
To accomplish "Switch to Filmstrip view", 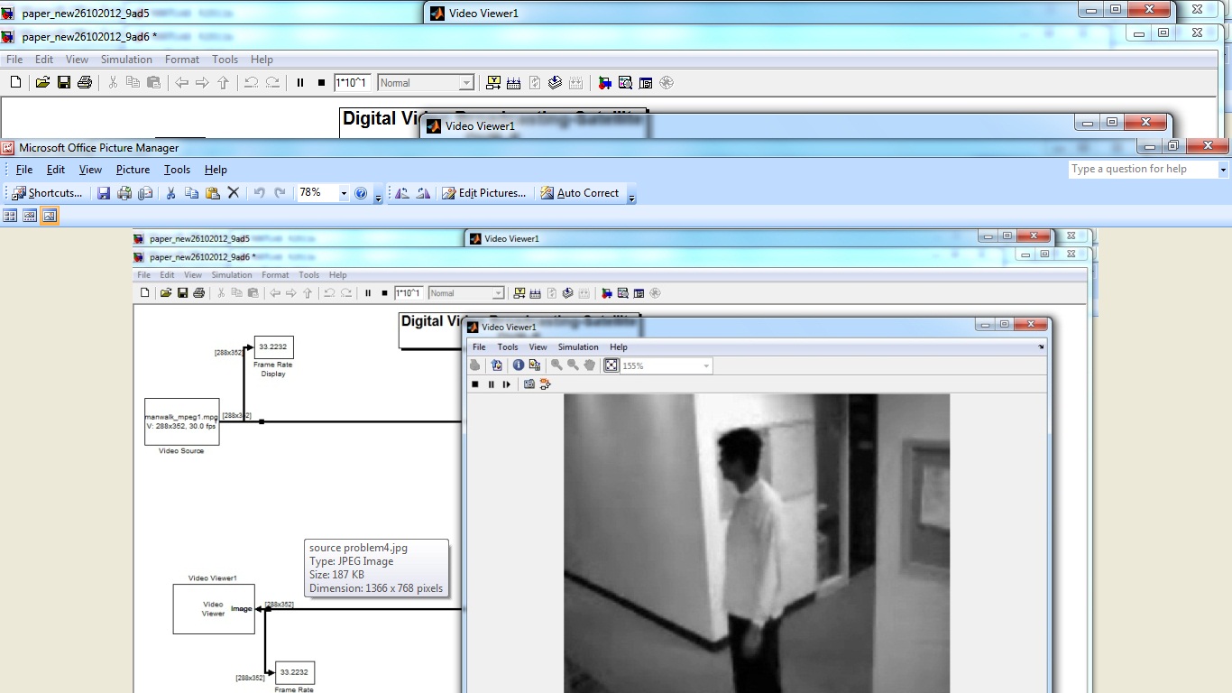I will click(30, 216).
